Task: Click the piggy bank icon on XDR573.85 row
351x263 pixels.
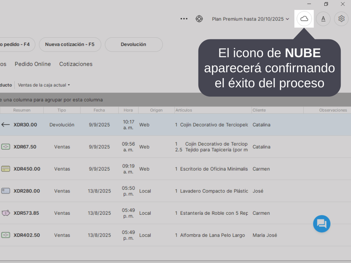Action: [5, 213]
